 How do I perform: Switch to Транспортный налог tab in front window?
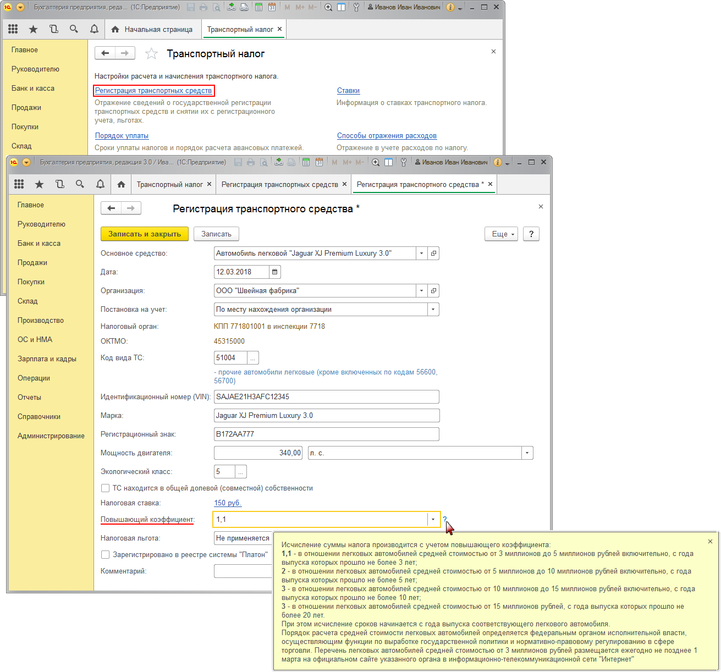pos(170,184)
